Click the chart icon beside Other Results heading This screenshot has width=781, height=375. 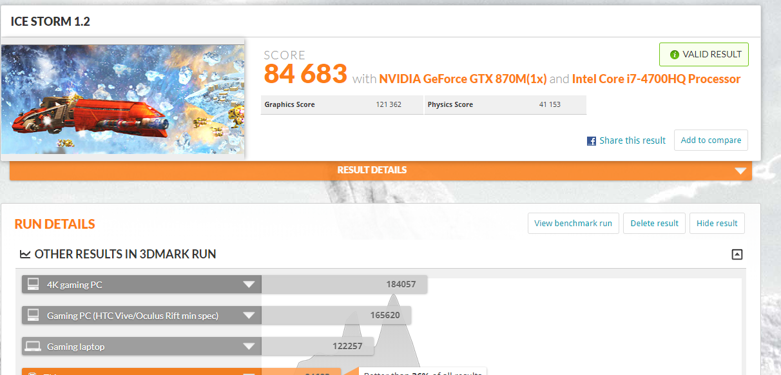[x=25, y=255]
